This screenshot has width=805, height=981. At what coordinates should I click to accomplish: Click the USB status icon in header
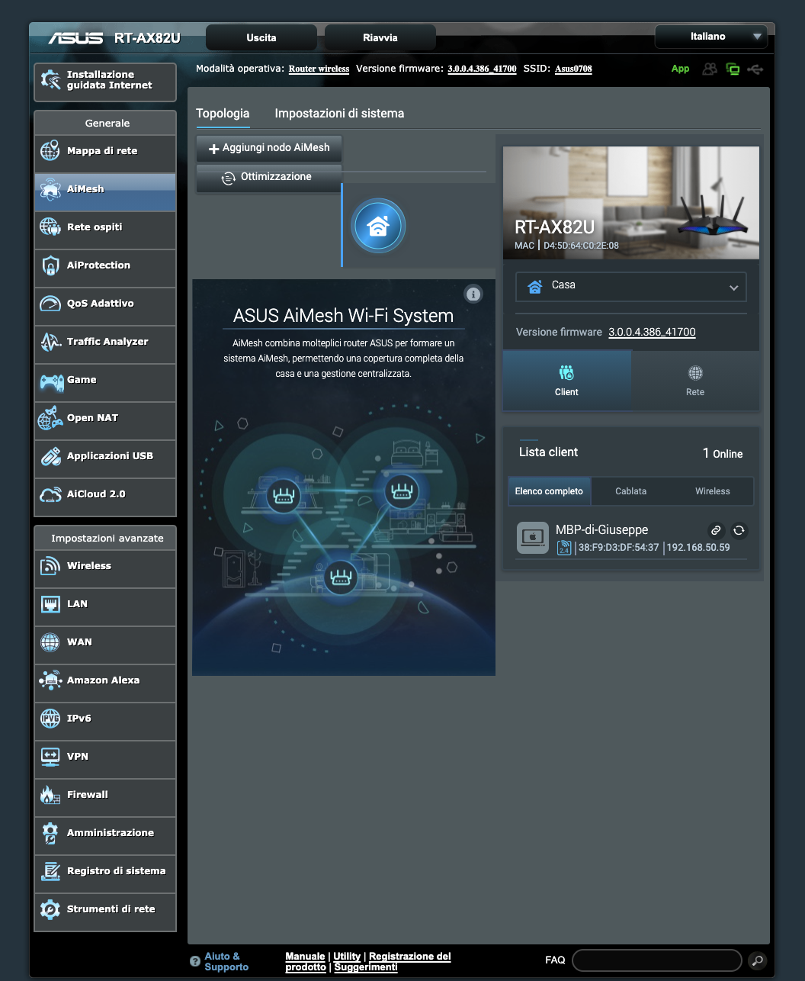point(755,69)
